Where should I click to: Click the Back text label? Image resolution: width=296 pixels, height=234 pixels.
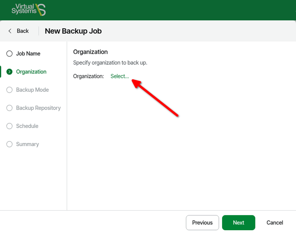click(x=23, y=31)
